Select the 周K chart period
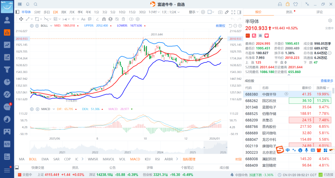This screenshot has width=335, height=178. (x=64, y=12)
